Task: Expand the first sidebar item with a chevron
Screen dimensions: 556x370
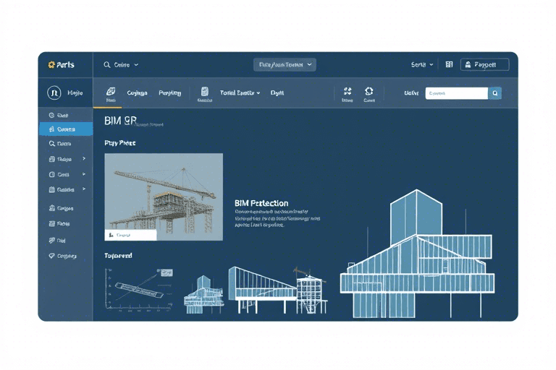Action: tap(67, 158)
